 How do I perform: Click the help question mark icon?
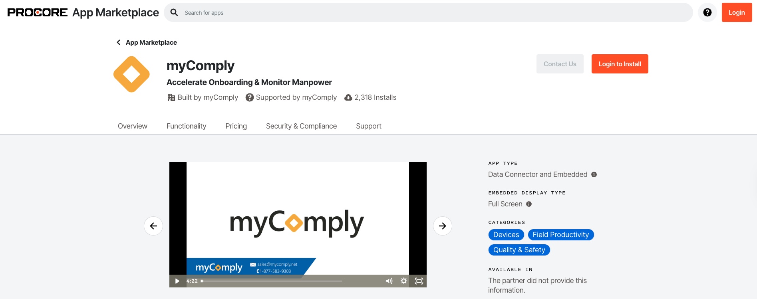click(707, 12)
